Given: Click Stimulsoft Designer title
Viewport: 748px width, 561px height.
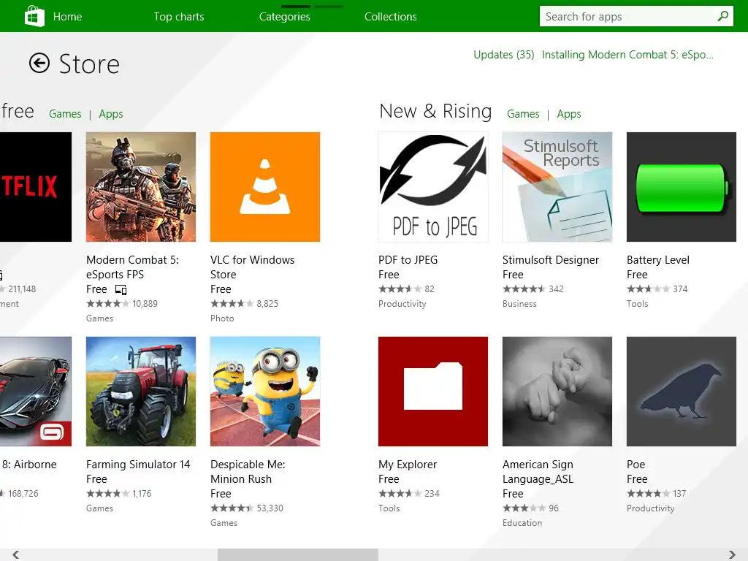Looking at the screenshot, I should pos(551,260).
